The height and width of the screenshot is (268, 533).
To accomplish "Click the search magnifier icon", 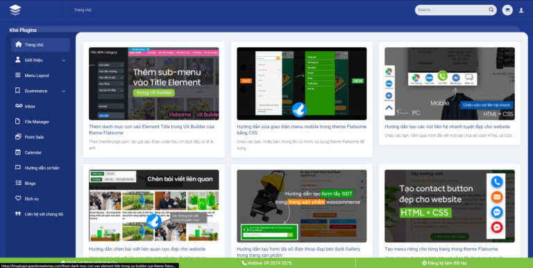I will coord(491,10).
